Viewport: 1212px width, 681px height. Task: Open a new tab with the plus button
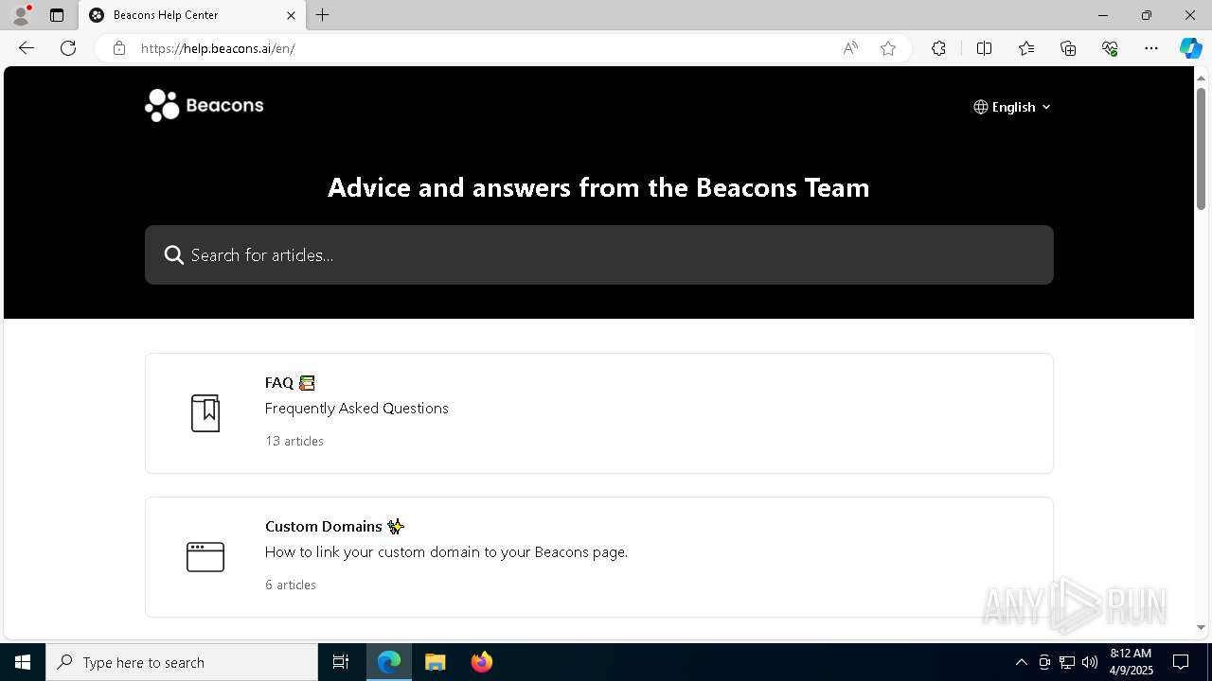[323, 15]
